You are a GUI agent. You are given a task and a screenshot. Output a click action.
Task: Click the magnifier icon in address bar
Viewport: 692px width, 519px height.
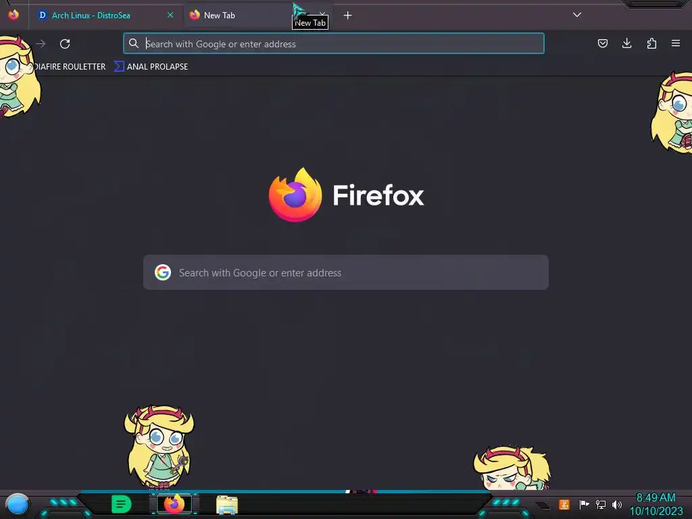(x=133, y=43)
